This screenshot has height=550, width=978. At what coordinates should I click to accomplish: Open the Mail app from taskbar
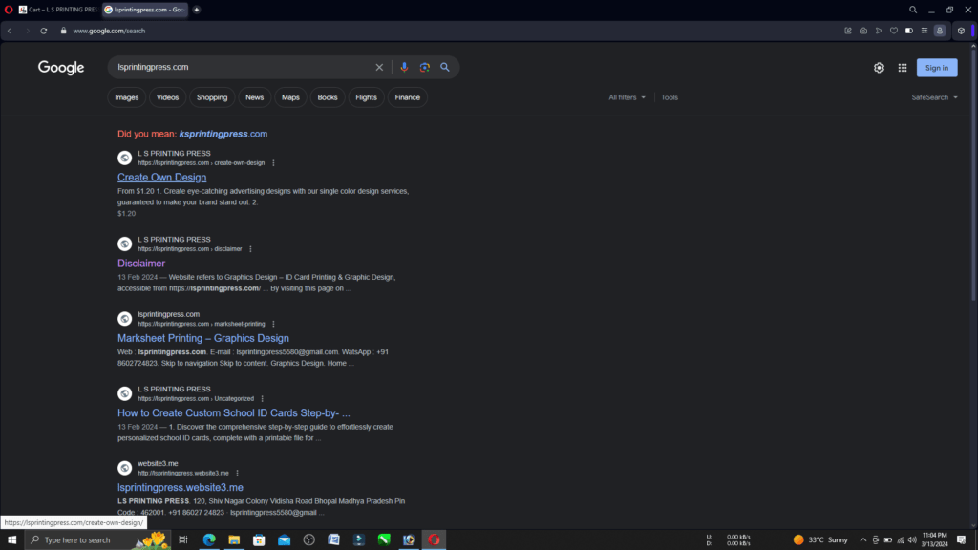284,540
